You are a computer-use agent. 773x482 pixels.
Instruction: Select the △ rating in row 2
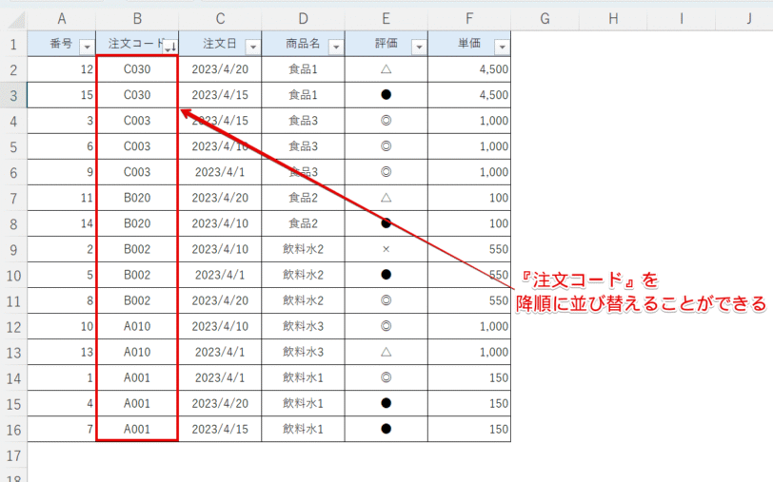pyautogui.click(x=386, y=69)
